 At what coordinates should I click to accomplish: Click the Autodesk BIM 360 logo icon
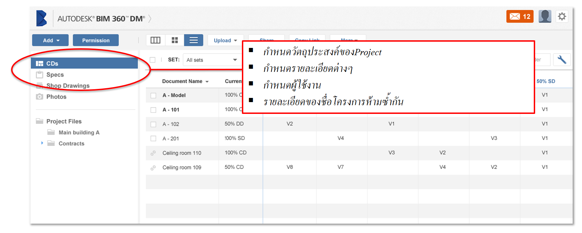coord(41,18)
